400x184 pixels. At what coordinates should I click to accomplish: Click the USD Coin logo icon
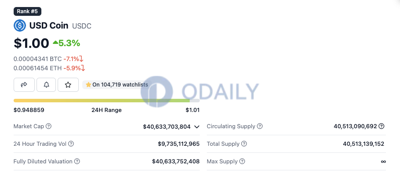[x=20, y=25]
